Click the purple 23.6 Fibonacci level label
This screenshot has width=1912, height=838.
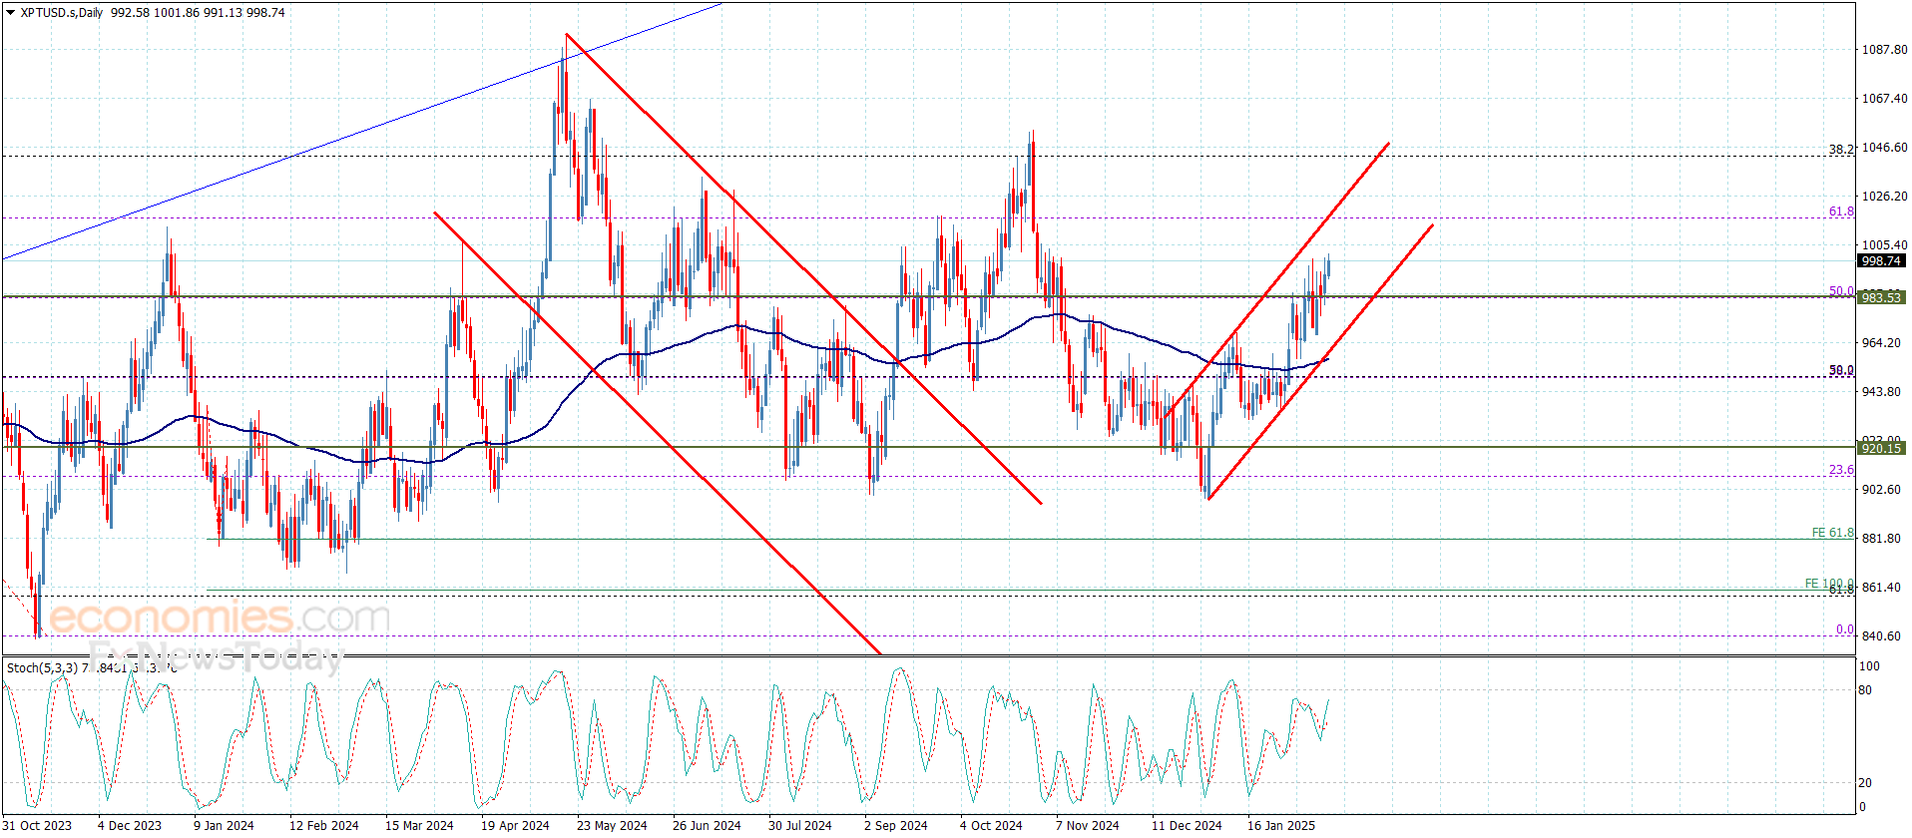click(x=1841, y=470)
